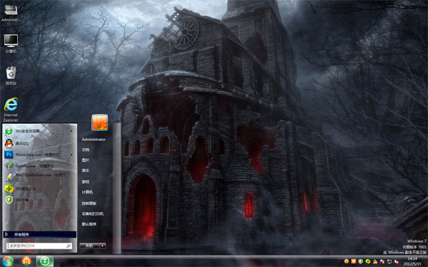Screen dimensions: 428x267
Task: Click the 关机 shut down button
Action: click(90, 246)
